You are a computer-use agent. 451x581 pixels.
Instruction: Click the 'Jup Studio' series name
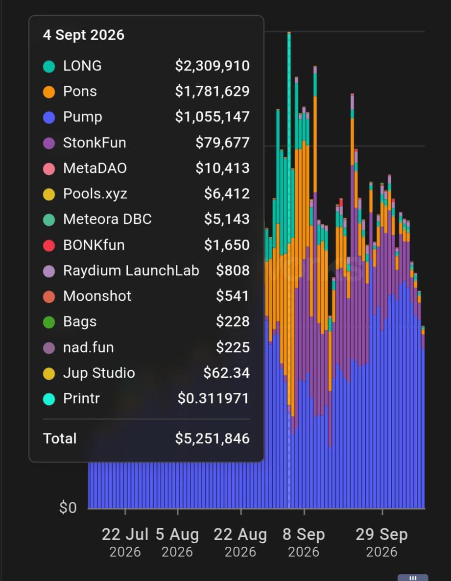coord(99,373)
